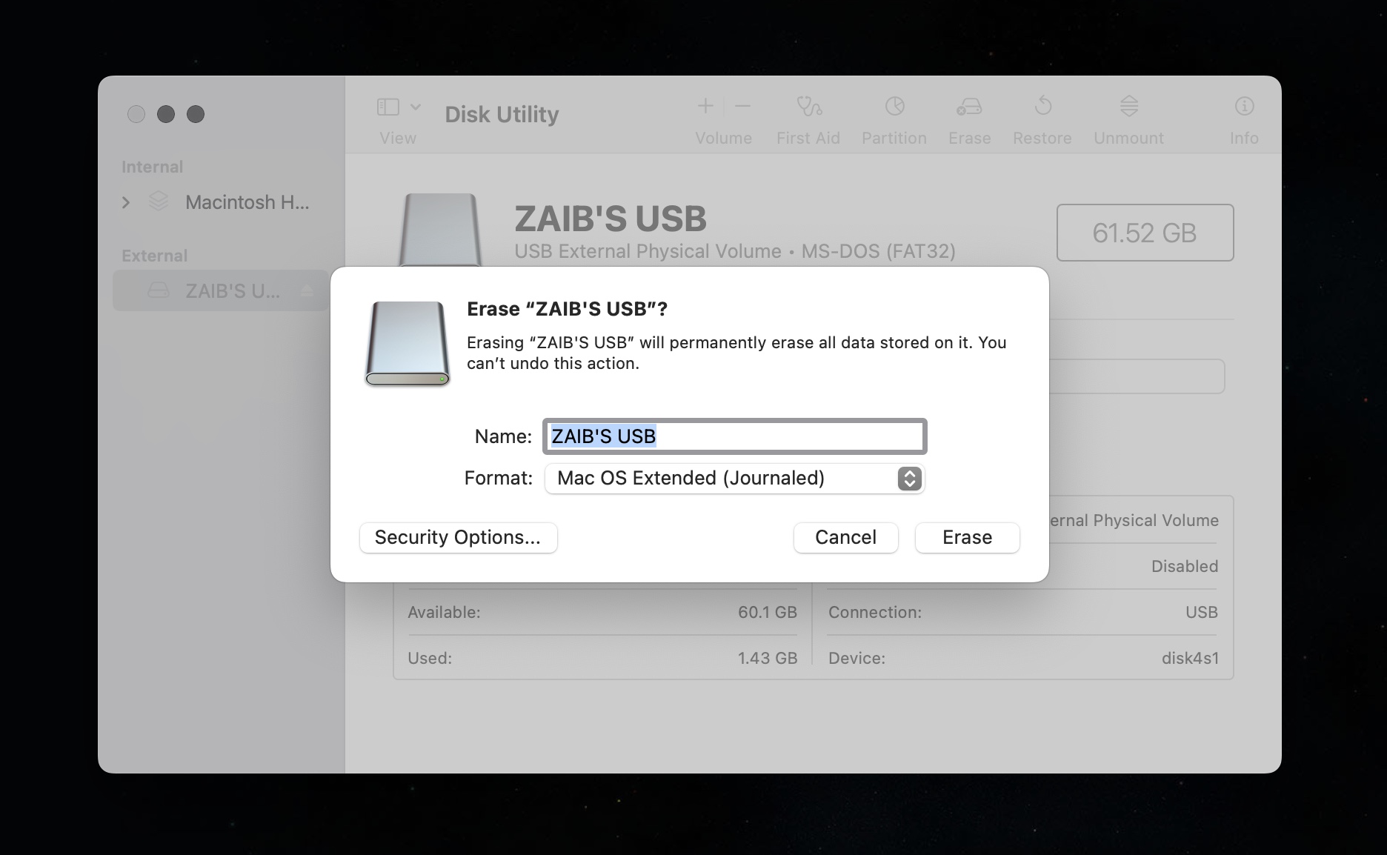The height and width of the screenshot is (855, 1387).
Task: Open the Format popup menu
Action: [x=734, y=479]
